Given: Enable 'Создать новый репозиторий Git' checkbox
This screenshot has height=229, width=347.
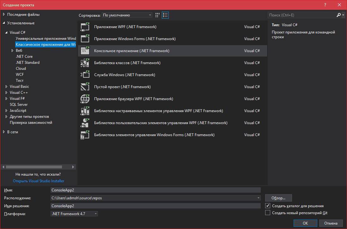Looking at the screenshot, I should [x=268, y=213].
